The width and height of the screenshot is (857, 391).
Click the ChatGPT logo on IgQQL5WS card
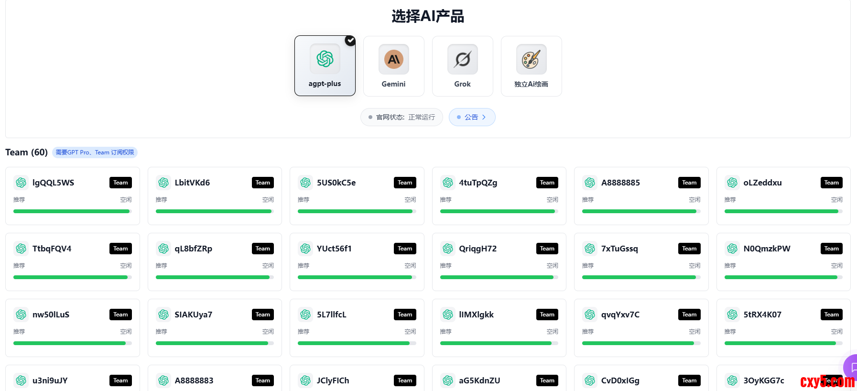[x=21, y=183]
